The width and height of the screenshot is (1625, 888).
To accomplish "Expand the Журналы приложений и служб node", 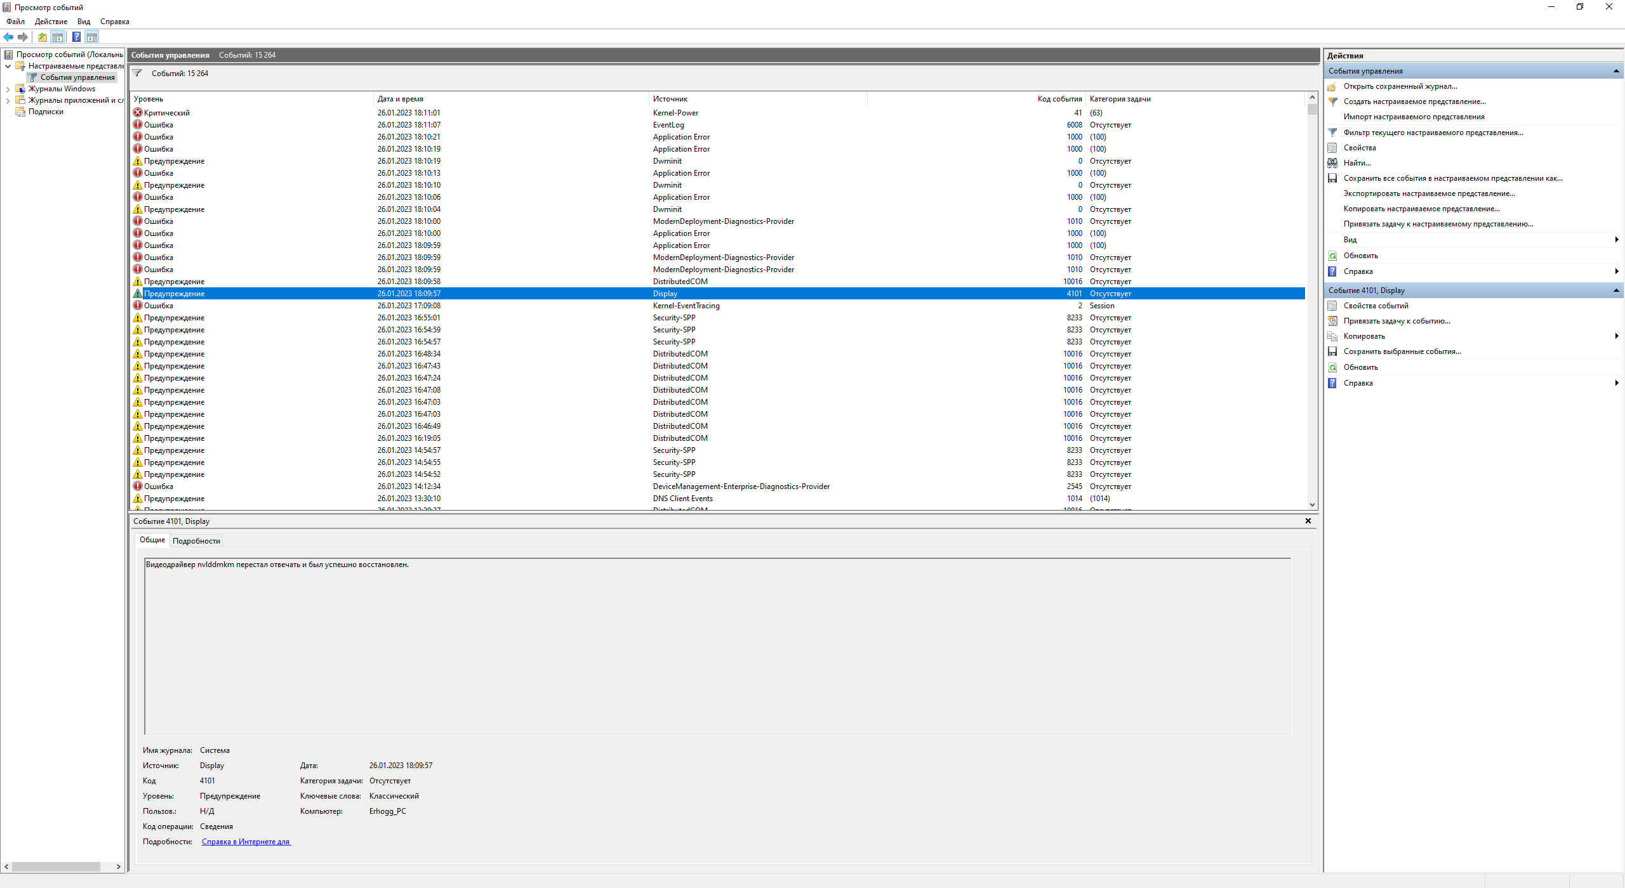I will [x=8, y=100].
